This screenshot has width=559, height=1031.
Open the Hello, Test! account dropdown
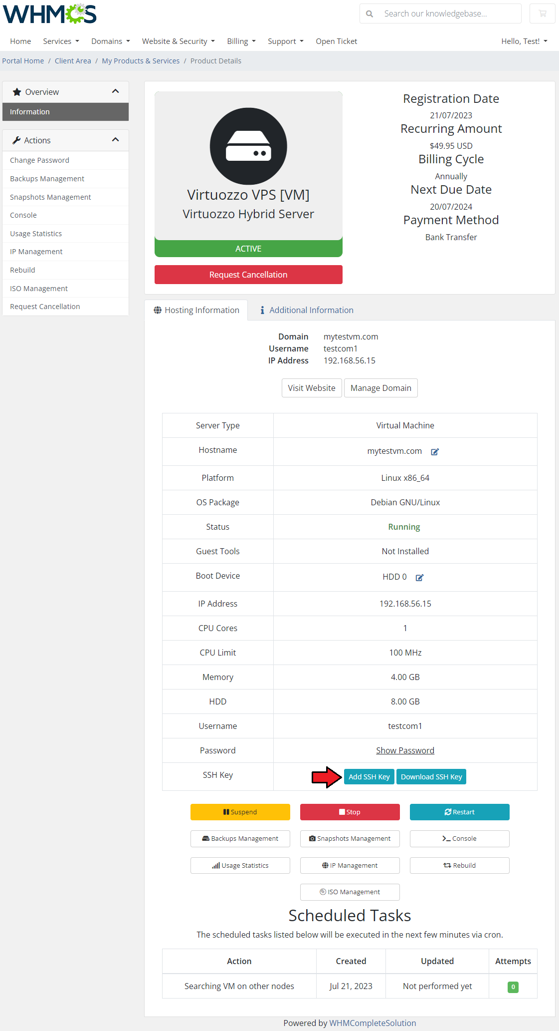tap(524, 41)
